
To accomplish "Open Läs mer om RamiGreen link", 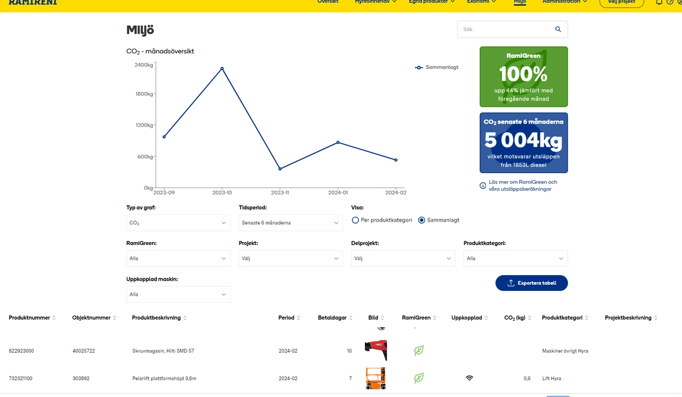I will pyautogui.click(x=523, y=185).
